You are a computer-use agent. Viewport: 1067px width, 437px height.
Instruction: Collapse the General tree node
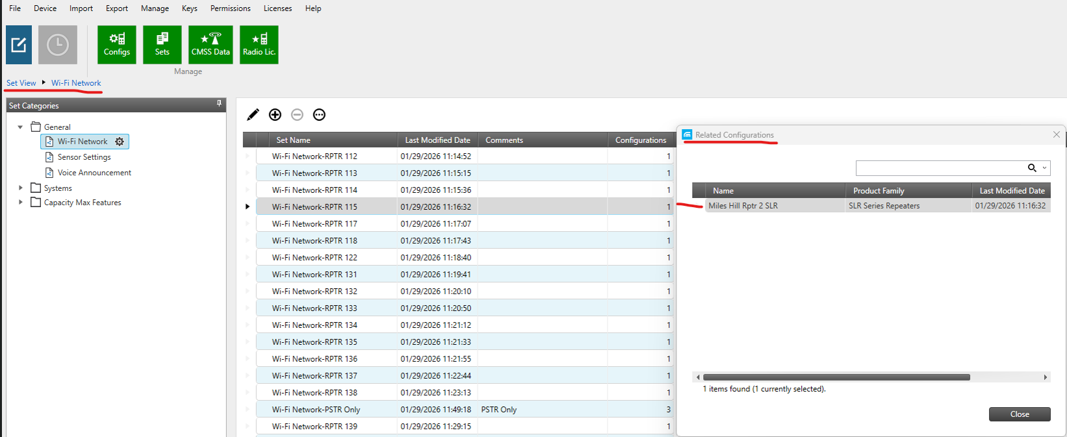pyautogui.click(x=20, y=127)
